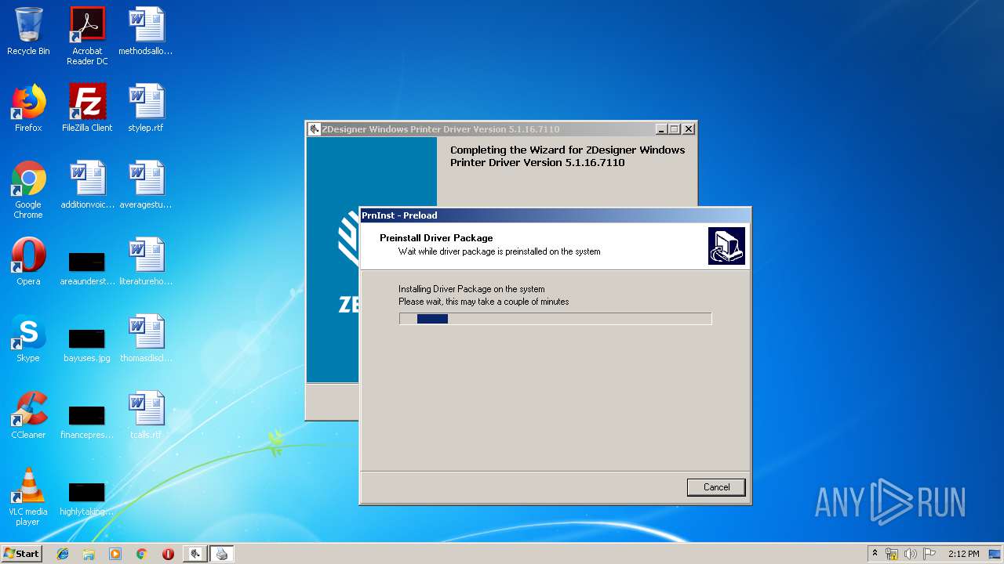Click the installation progress bar

pyautogui.click(x=555, y=319)
